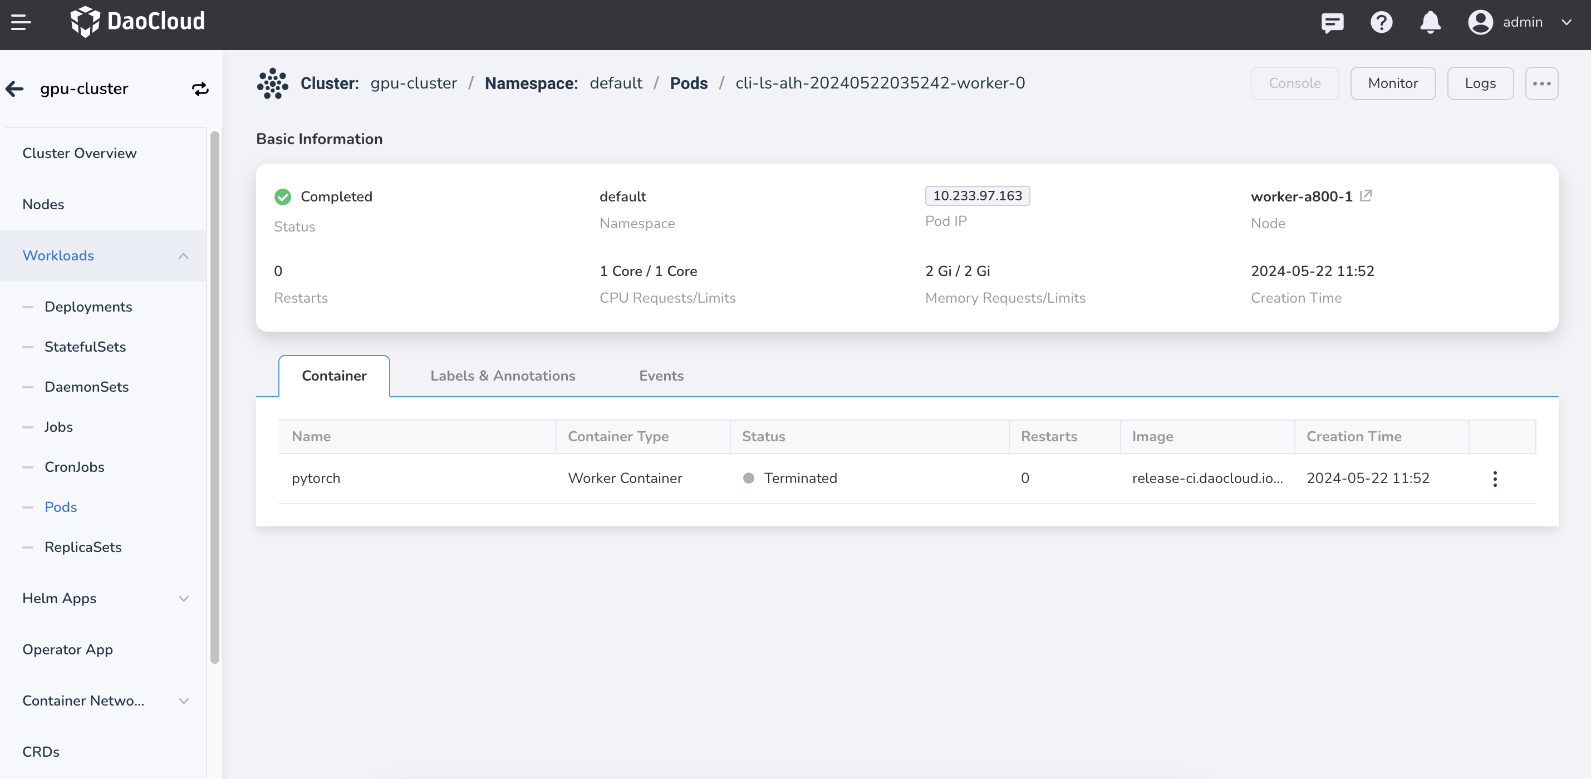Click the three-dot more actions button
This screenshot has width=1591, height=779.
[x=1541, y=83]
